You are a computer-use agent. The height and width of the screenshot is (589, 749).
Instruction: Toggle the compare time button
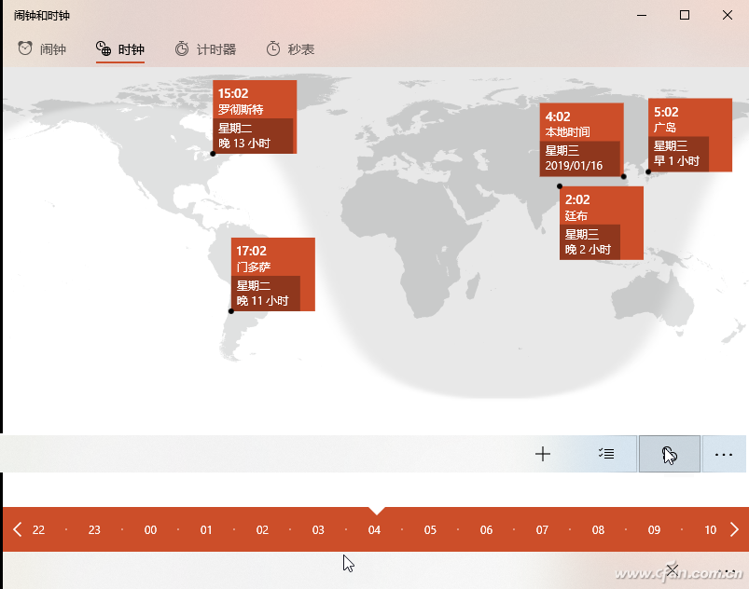[x=669, y=454]
